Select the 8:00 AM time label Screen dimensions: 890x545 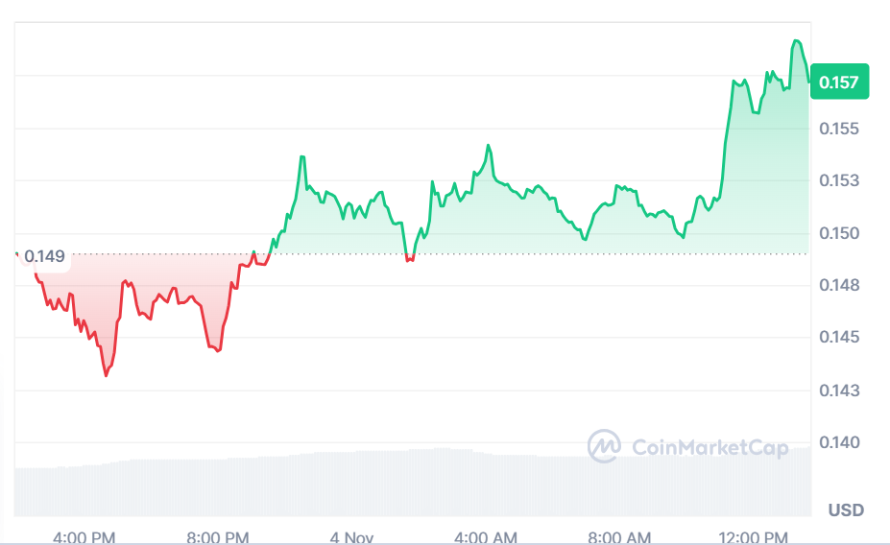(618, 535)
